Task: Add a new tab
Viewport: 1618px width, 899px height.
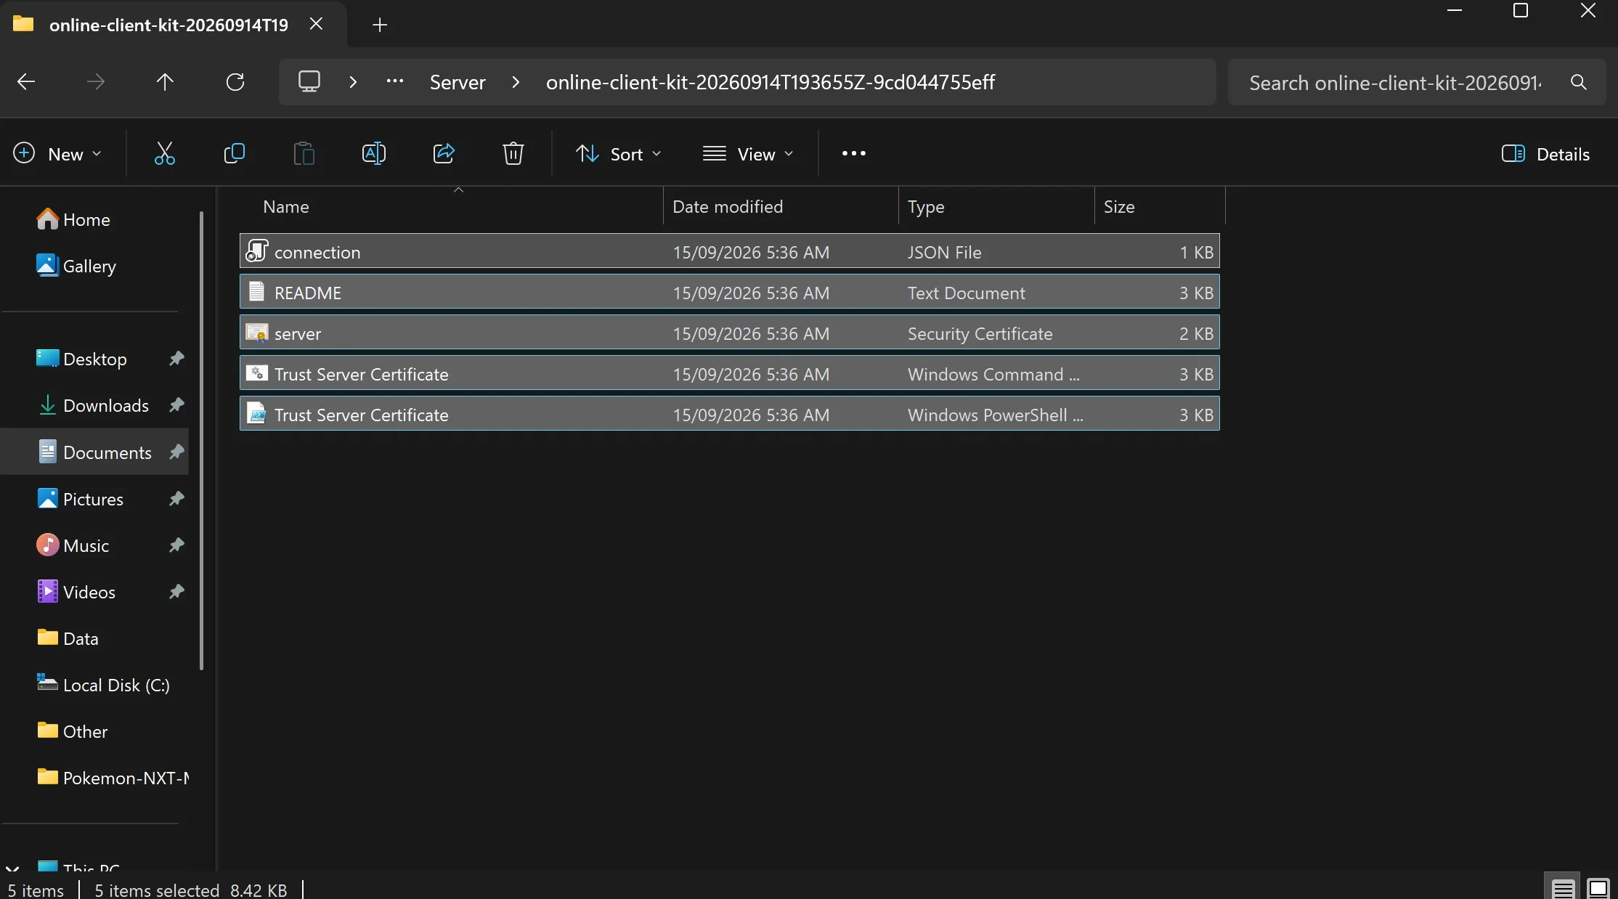Action: (x=379, y=25)
